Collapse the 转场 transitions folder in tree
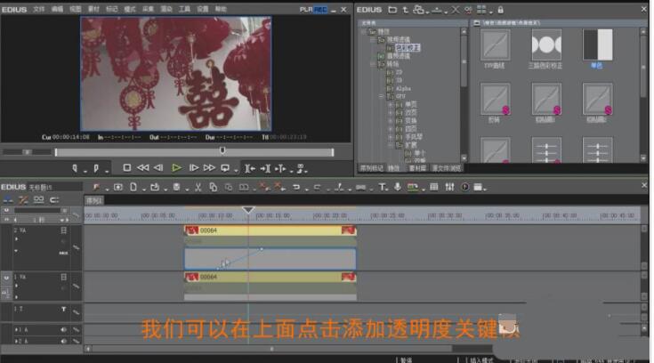The height and width of the screenshot is (363, 654). coord(373,64)
